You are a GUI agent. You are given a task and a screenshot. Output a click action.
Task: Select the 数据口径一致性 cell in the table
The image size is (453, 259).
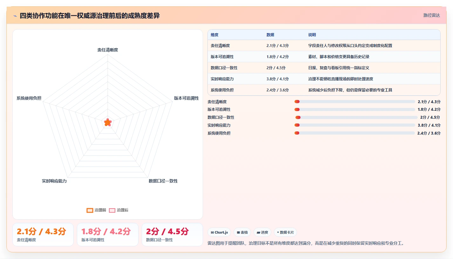tap(224, 68)
